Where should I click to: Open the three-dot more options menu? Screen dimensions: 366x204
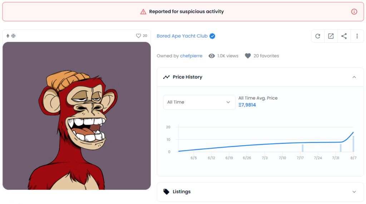357,36
